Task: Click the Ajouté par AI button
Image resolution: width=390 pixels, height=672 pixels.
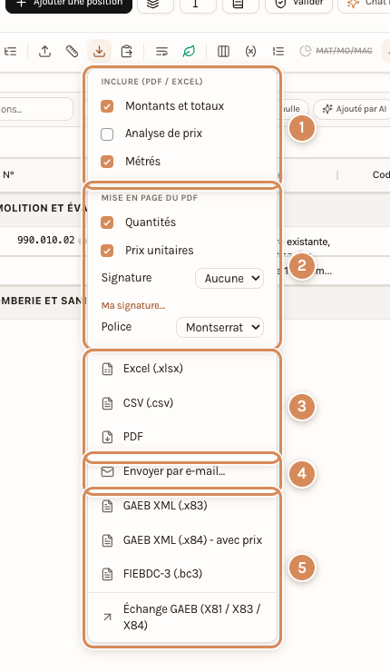Action: pos(355,109)
